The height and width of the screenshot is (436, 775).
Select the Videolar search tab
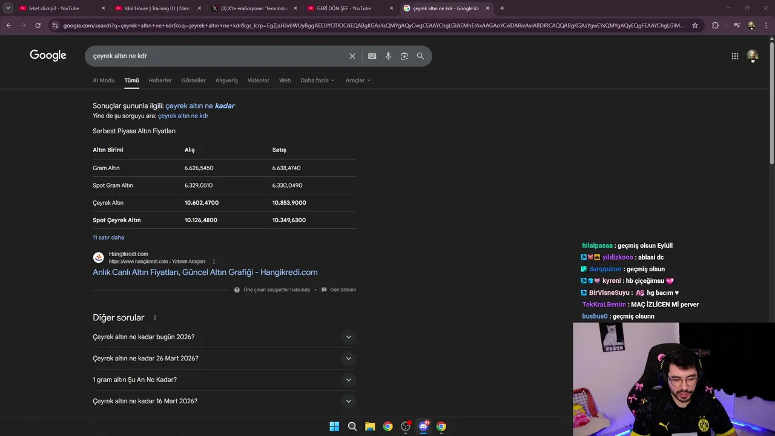coord(259,81)
